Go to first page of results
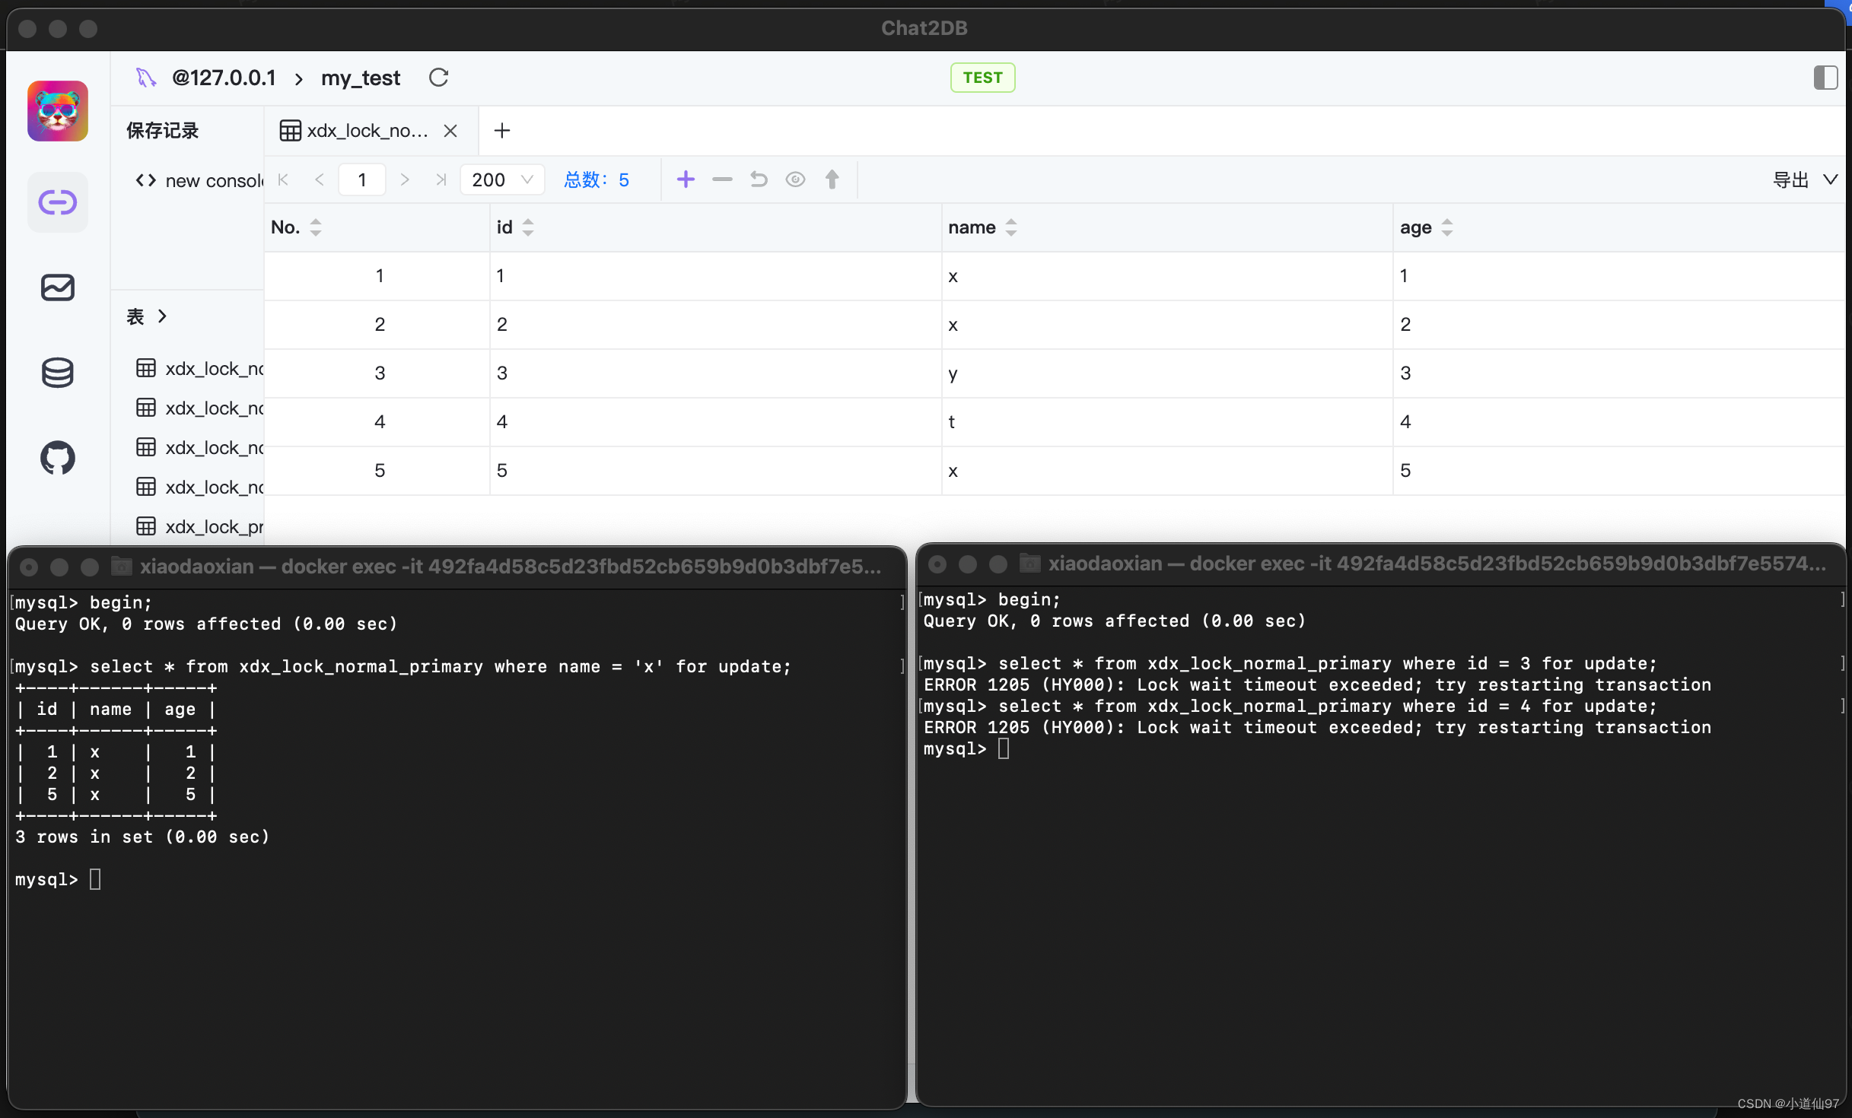The height and width of the screenshot is (1118, 1852). pyautogui.click(x=284, y=180)
